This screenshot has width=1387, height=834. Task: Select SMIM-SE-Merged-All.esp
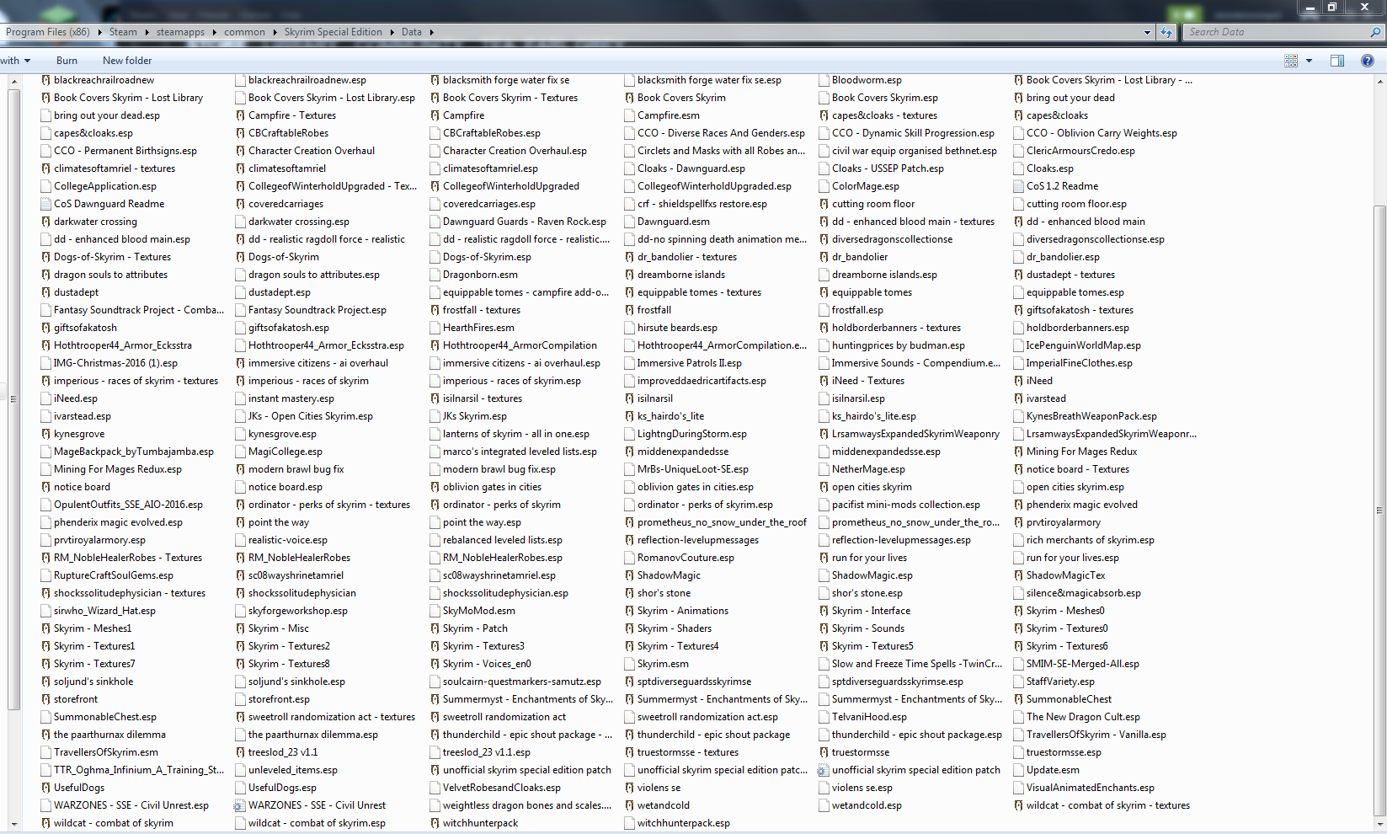[1082, 664]
